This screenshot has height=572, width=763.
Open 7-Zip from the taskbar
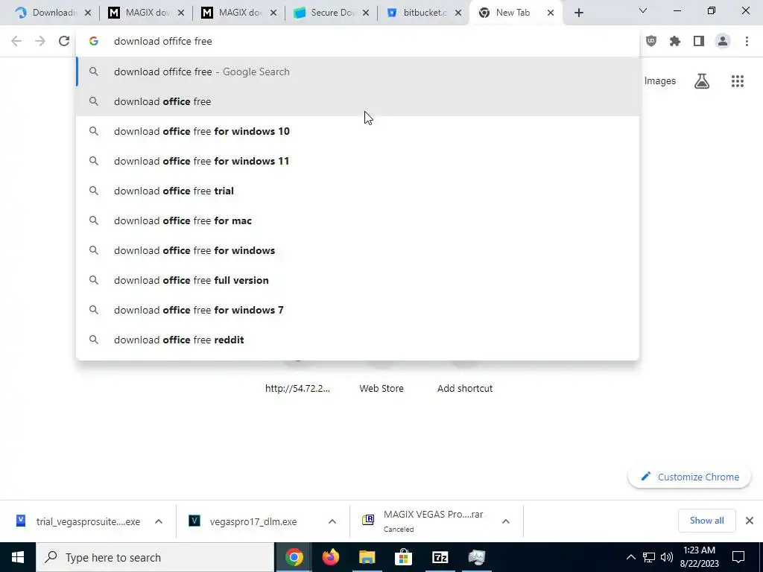[440, 557]
